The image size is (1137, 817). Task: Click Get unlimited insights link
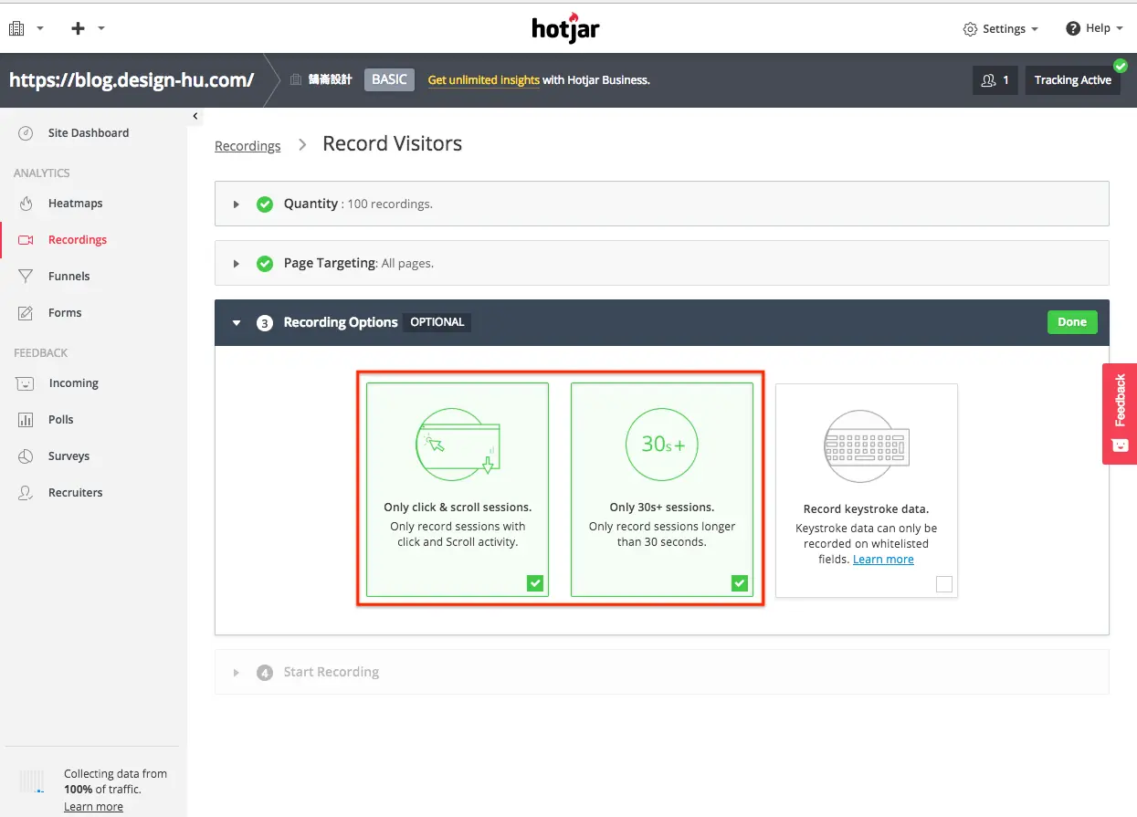tap(484, 80)
